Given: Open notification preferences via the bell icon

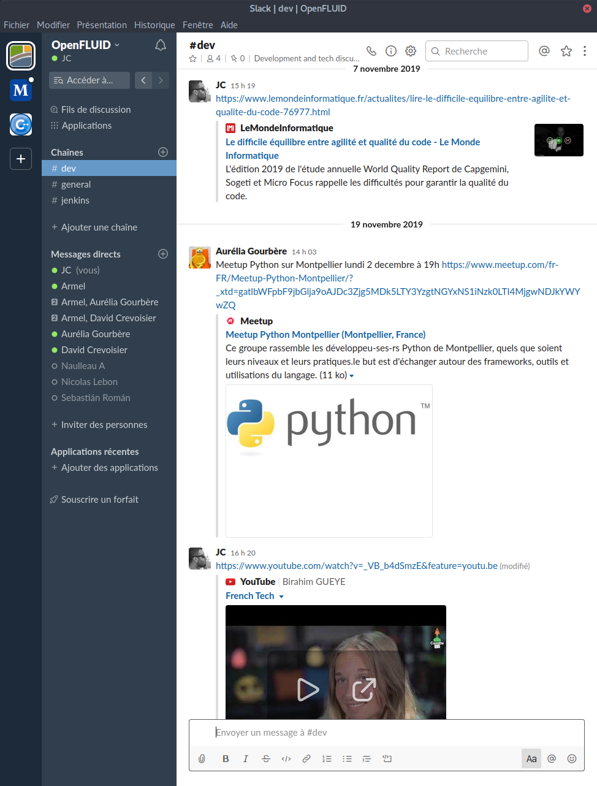Looking at the screenshot, I should click(x=161, y=45).
